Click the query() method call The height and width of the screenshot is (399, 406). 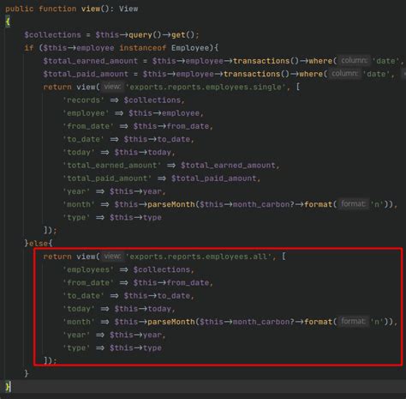pos(145,35)
